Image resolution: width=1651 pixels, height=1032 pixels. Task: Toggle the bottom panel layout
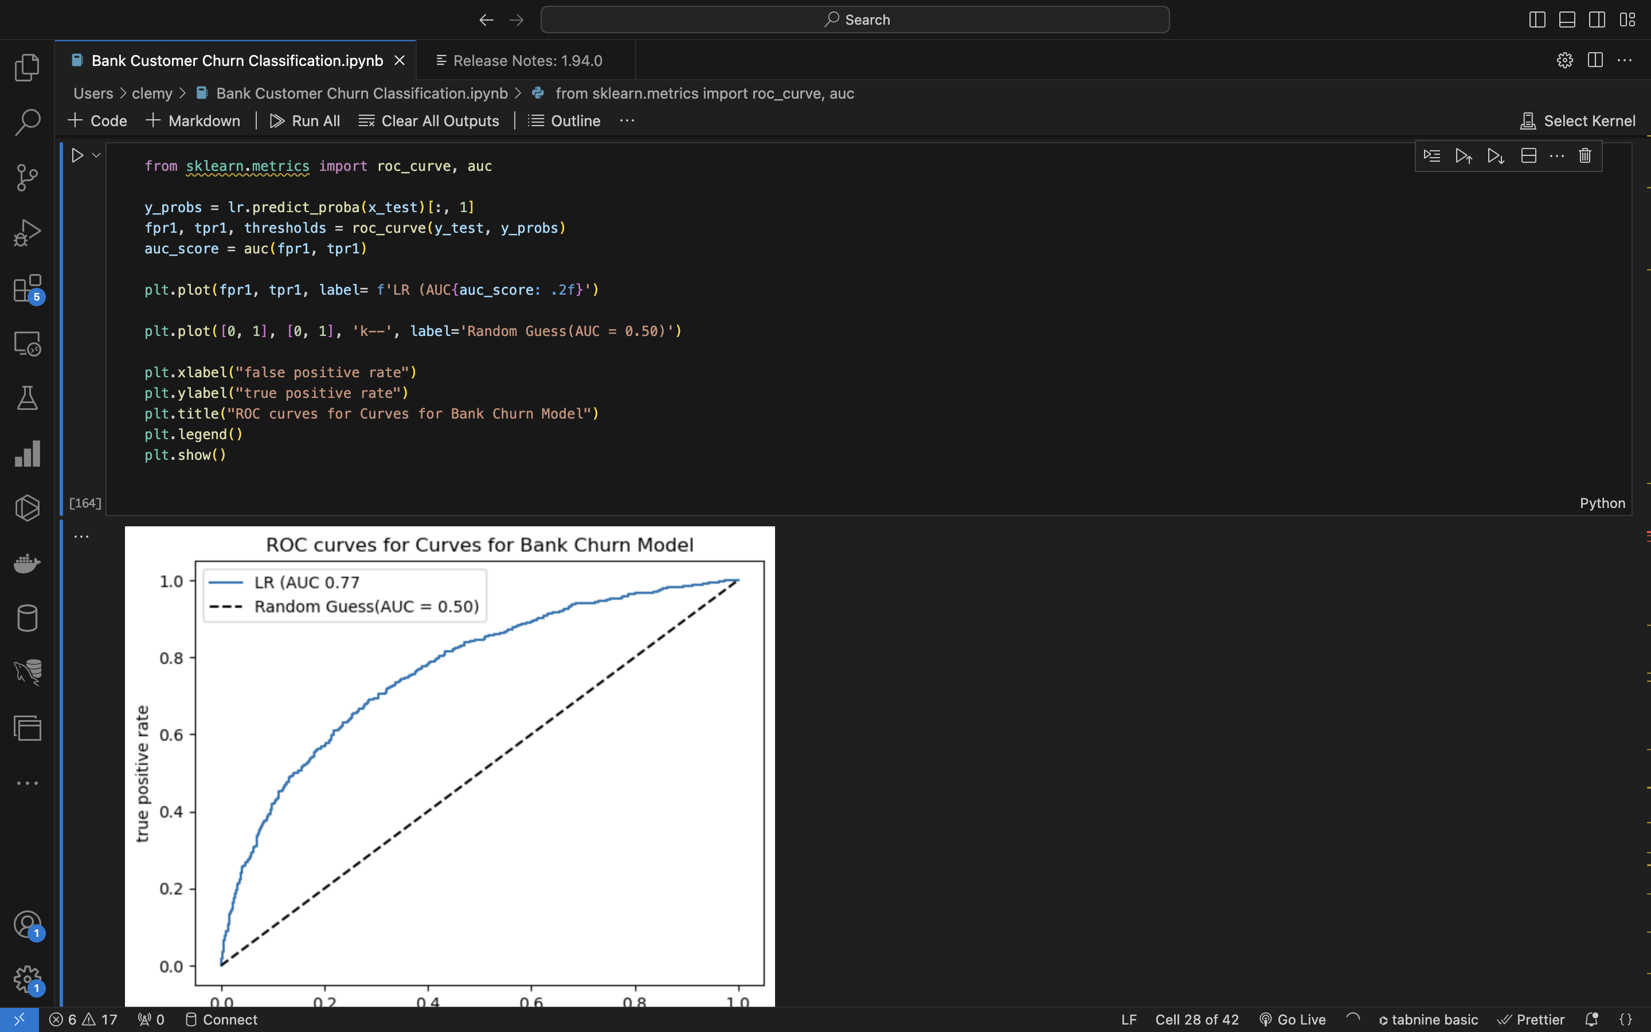point(1567,20)
